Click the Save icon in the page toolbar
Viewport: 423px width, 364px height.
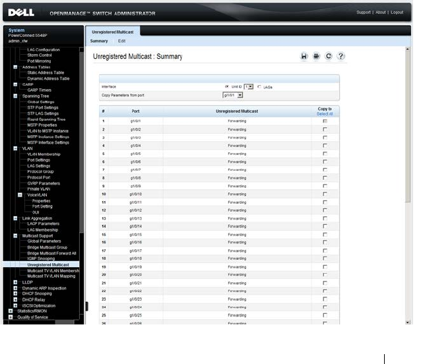coord(304,56)
